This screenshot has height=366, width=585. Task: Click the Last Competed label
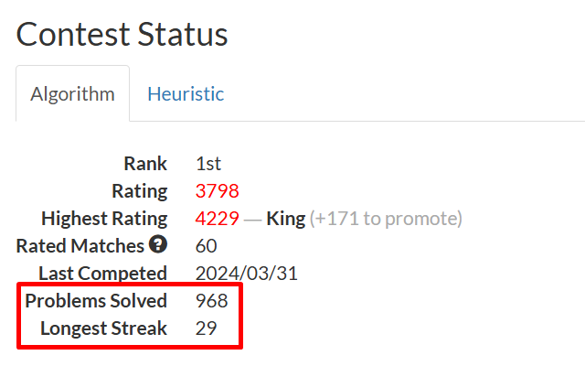pyautogui.click(x=102, y=274)
